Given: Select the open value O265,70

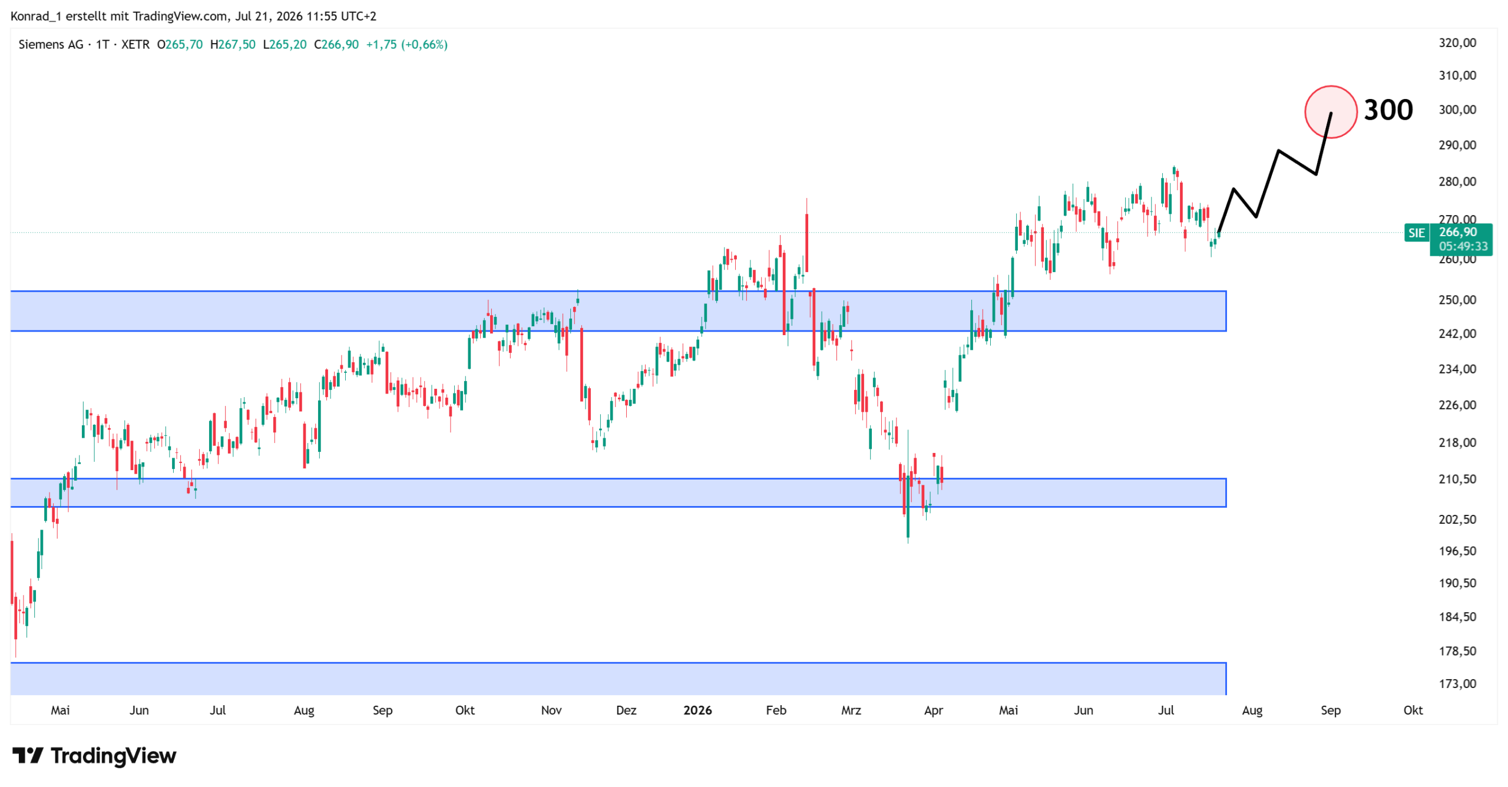Looking at the screenshot, I should (180, 45).
